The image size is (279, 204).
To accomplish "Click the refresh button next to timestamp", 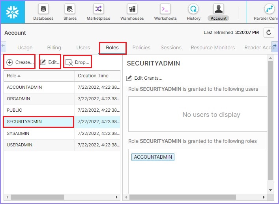I will 269,33.
